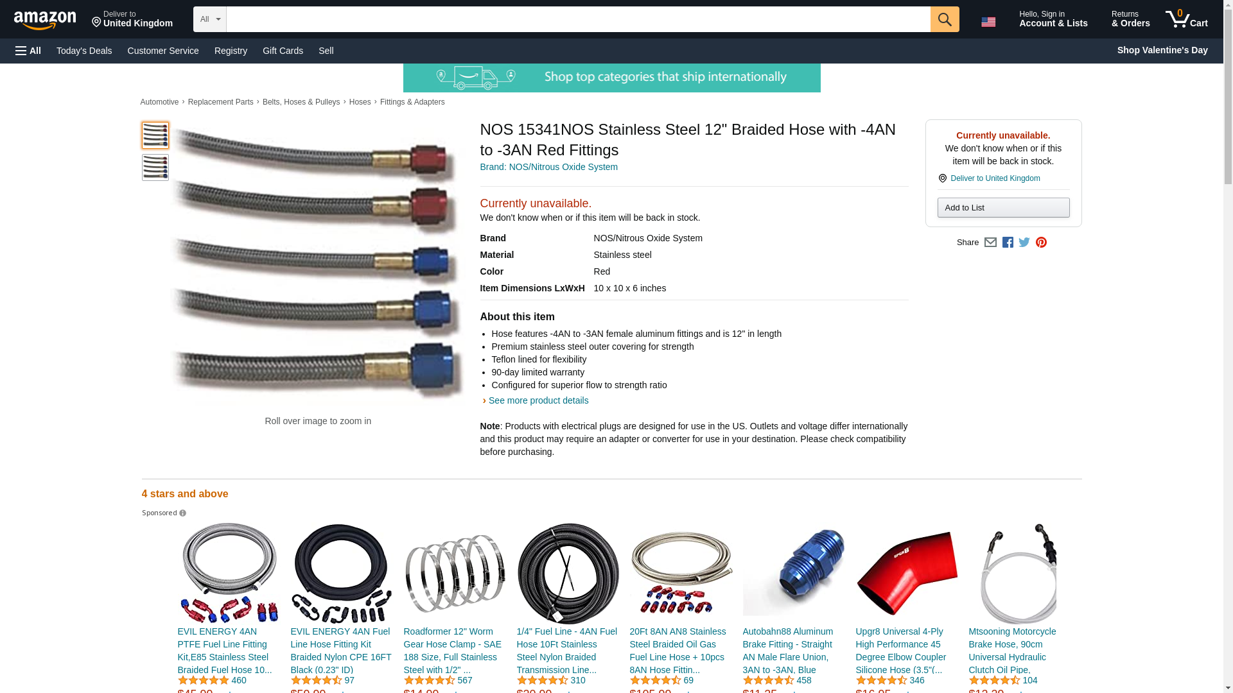
Task: Open the Brand: NOS/Nitrous Oxide System link
Action: click(x=548, y=167)
